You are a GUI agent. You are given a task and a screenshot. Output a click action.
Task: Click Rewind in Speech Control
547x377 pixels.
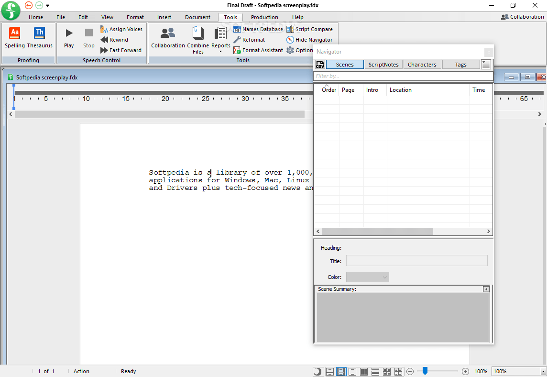pos(114,40)
